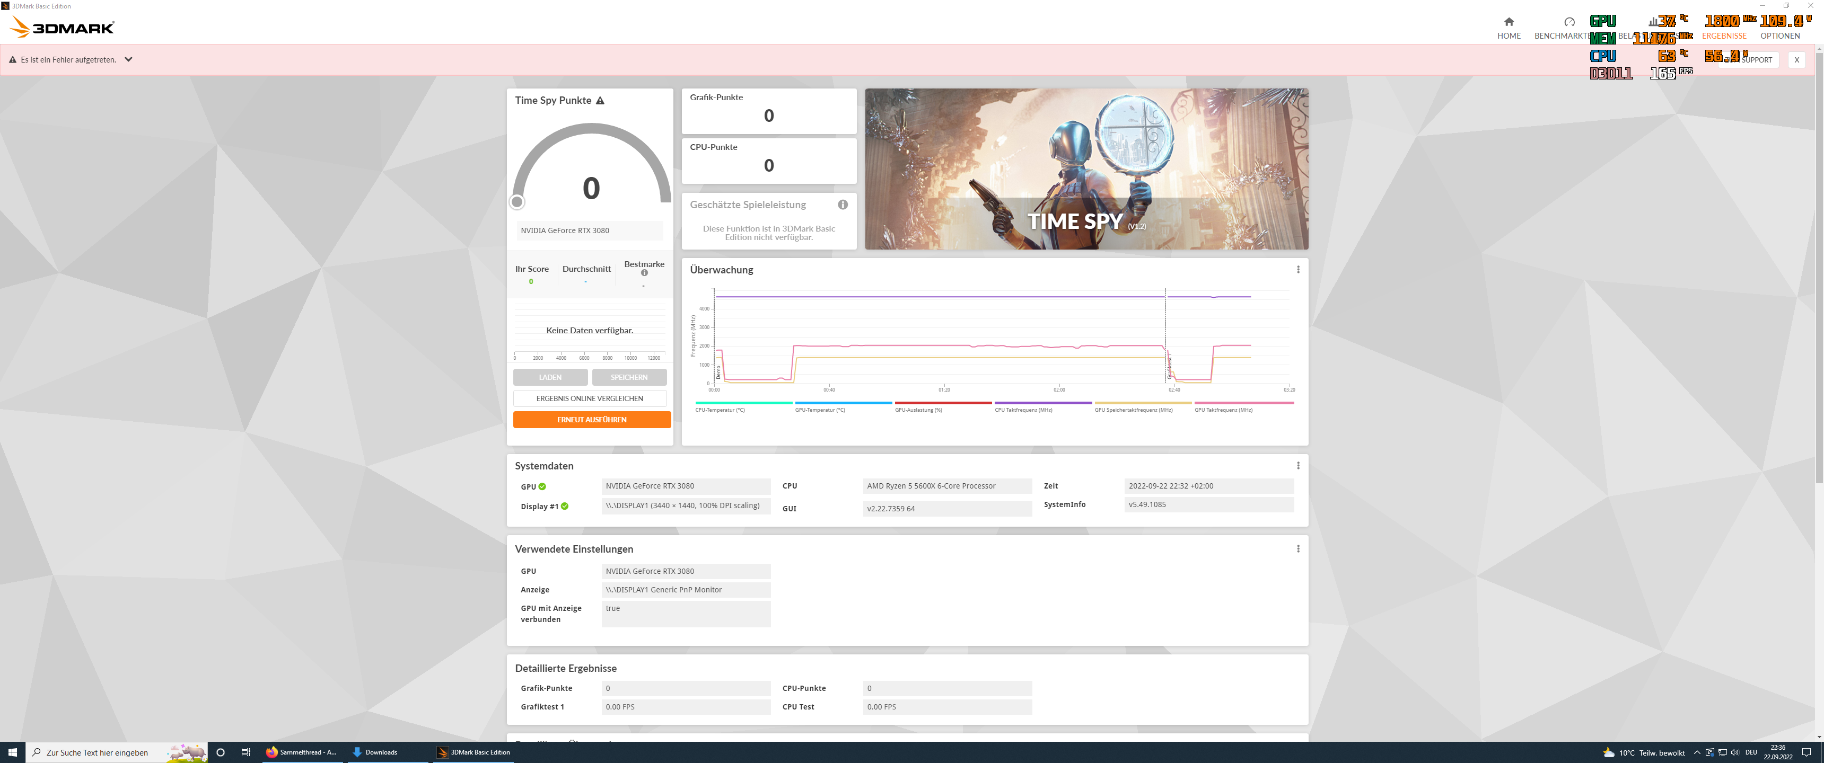Click warning triangle next to Time Spy Punkte

click(600, 101)
